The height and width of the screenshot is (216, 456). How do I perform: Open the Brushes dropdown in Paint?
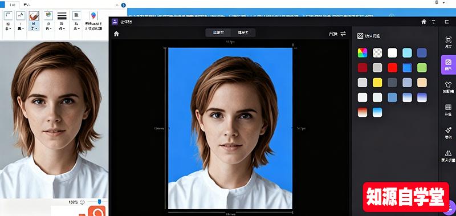point(34,21)
